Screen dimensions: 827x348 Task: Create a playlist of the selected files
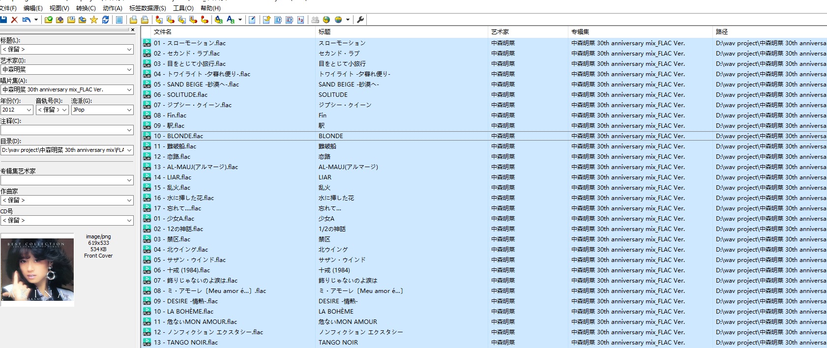[x=289, y=20]
